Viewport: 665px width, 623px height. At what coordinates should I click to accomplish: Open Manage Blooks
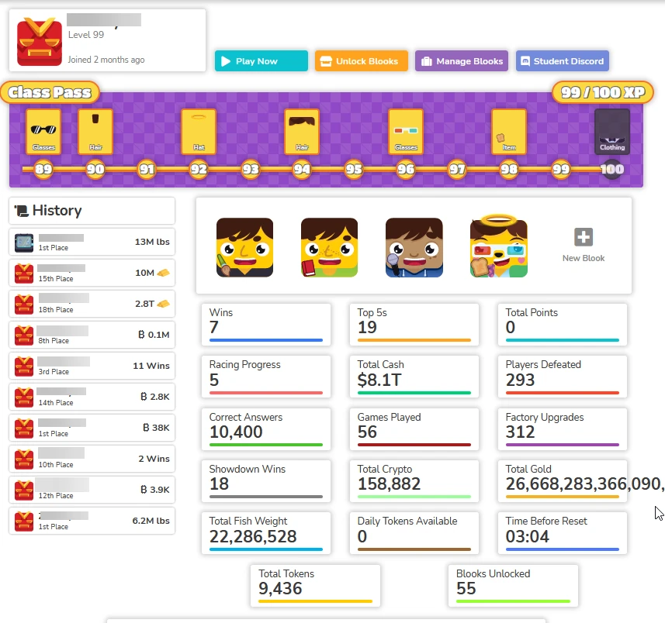461,60
